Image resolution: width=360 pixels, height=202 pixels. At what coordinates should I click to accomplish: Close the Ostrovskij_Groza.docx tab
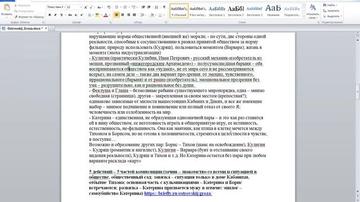(x=46, y=29)
